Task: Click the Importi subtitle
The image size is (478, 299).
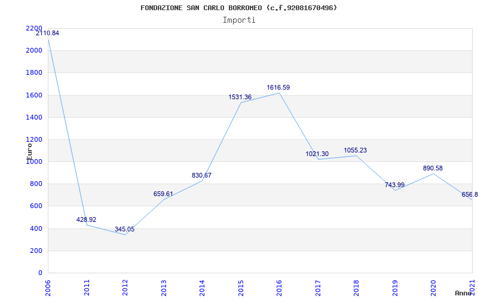Action: (x=239, y=20)
